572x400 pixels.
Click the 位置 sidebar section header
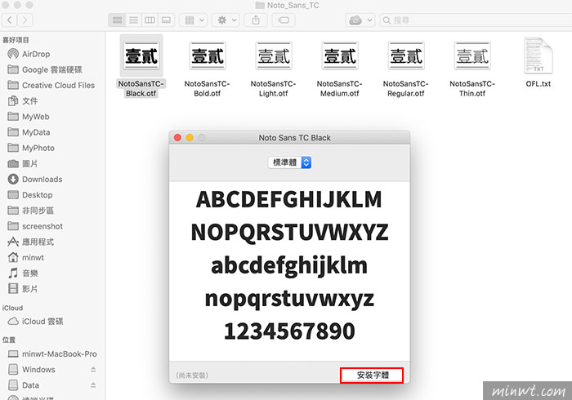point(9,340)
